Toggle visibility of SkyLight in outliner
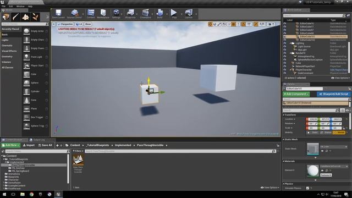352x198 pixels. coord(285,50)
